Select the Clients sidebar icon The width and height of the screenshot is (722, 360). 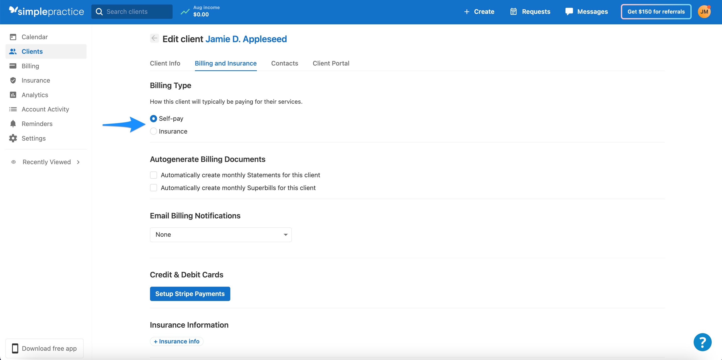tap(13, 51)
